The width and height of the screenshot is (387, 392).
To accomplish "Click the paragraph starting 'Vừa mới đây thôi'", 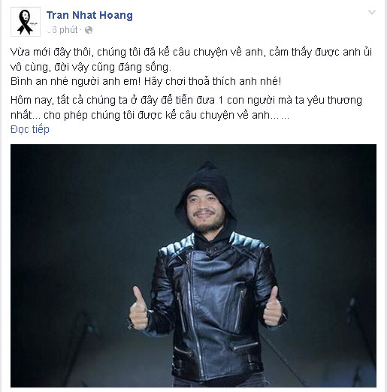I will coord(192,59).
